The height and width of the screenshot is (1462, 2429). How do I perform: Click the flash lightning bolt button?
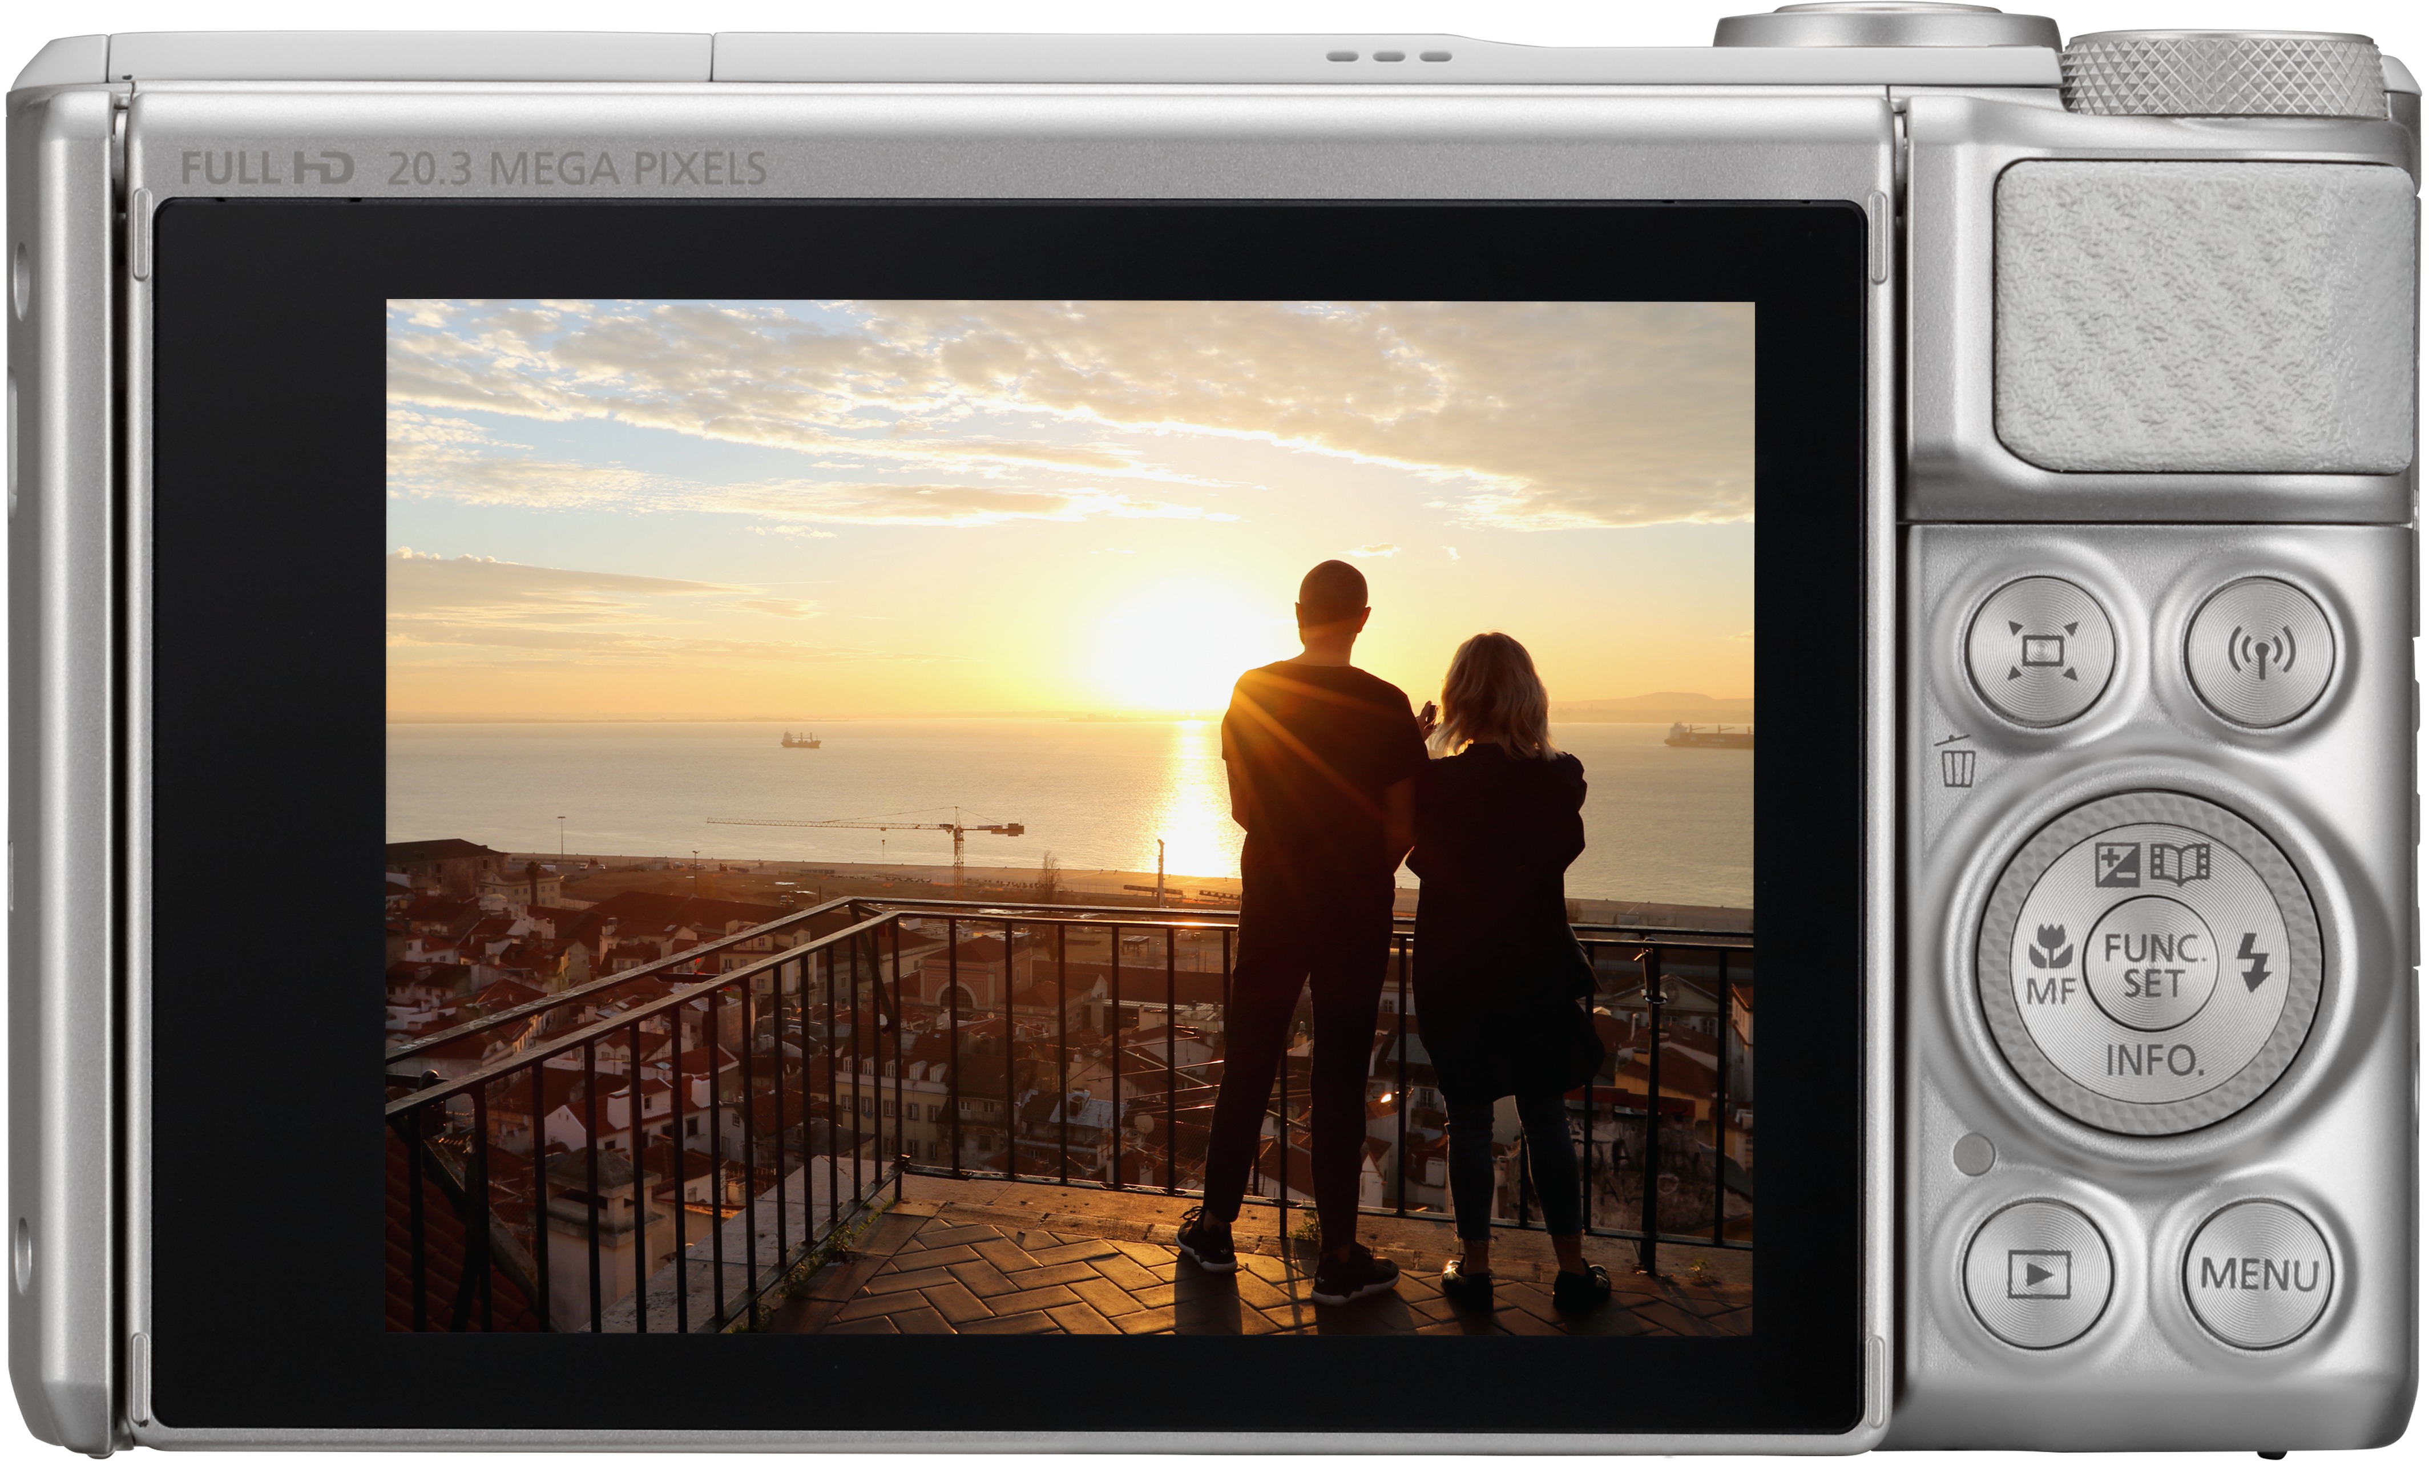[x=2254, y=963]
